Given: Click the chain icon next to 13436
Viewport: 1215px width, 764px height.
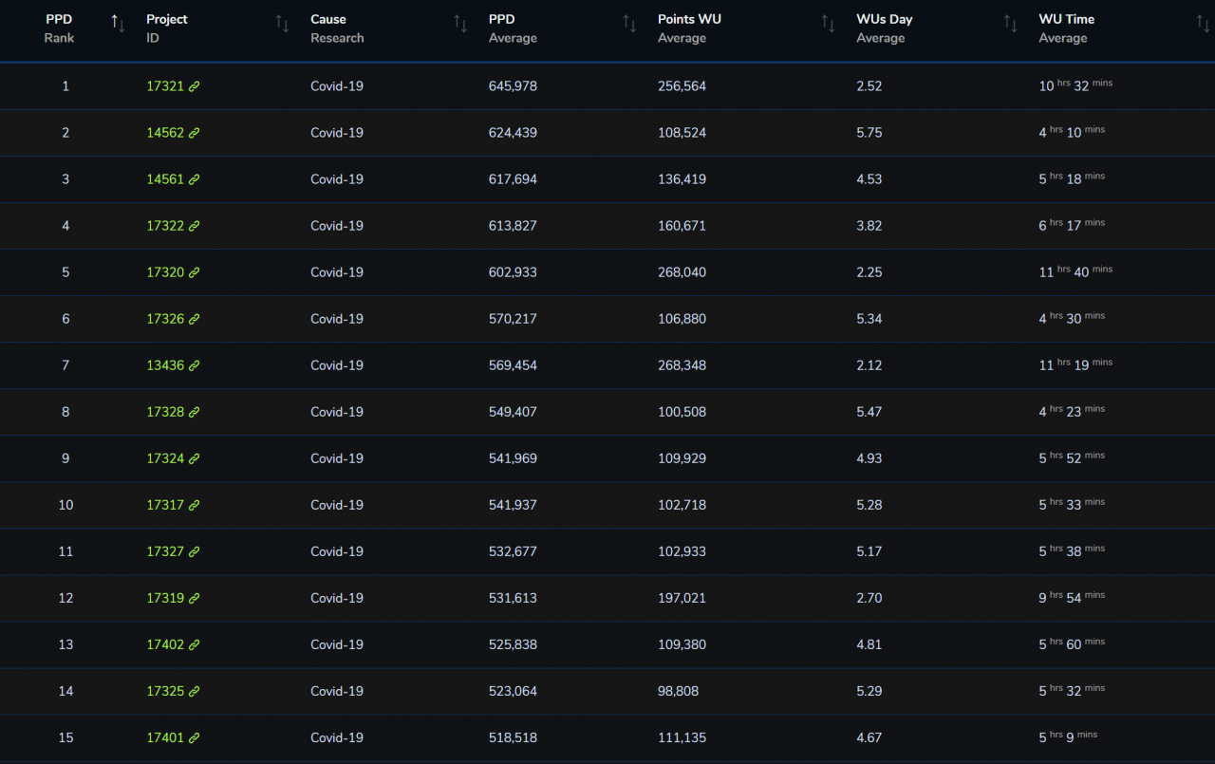Looking at the screenshot, I should point(195,365).
